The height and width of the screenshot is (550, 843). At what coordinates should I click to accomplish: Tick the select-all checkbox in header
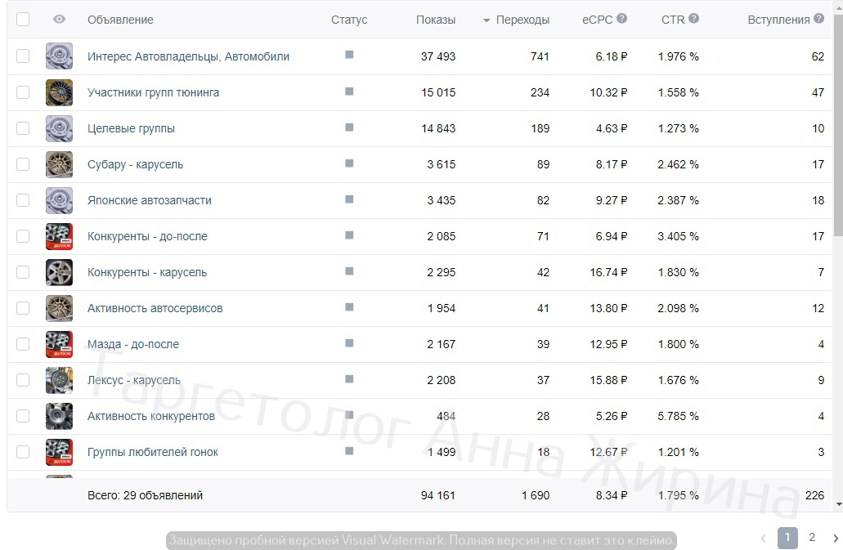(x=23, y=20)
